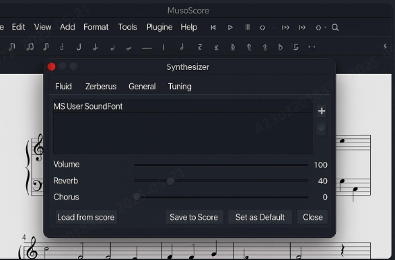This screenshot has height=260, width=395.
Task: Switch to the Fluid tab
Action: 63,86
